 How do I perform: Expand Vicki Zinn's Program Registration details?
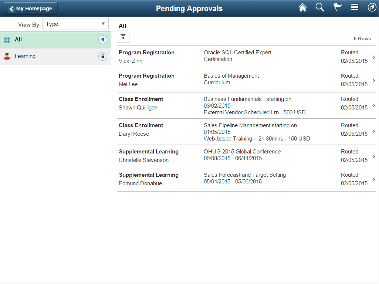click(x=373, y=57)
